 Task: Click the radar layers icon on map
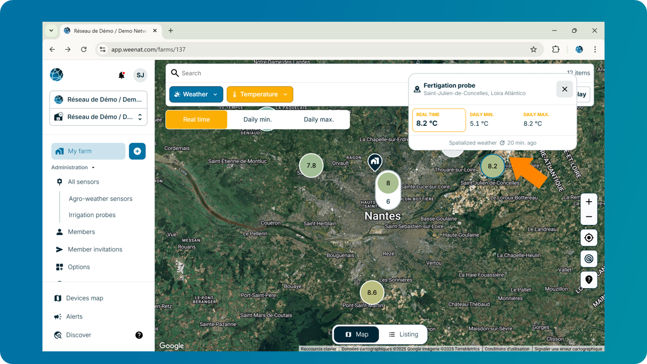pyautogui.click(x=589, y=259)
